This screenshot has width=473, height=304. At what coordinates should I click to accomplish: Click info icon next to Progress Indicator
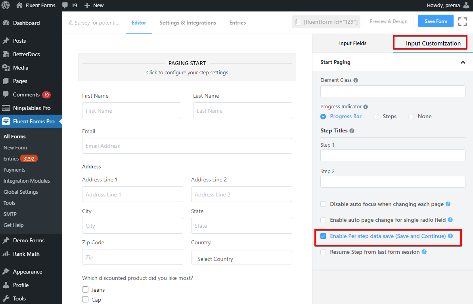coord(366,107)
